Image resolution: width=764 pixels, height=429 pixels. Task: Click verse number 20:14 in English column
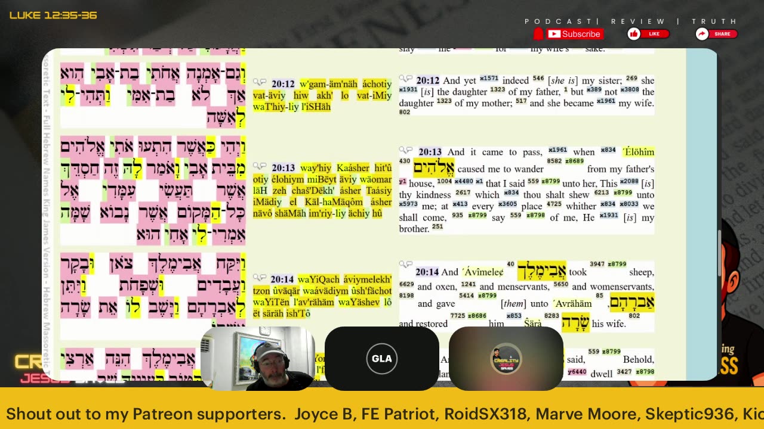(x=427, y=272)
